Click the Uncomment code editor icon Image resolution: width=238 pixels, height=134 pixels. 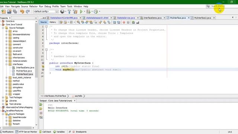[138, 22]
